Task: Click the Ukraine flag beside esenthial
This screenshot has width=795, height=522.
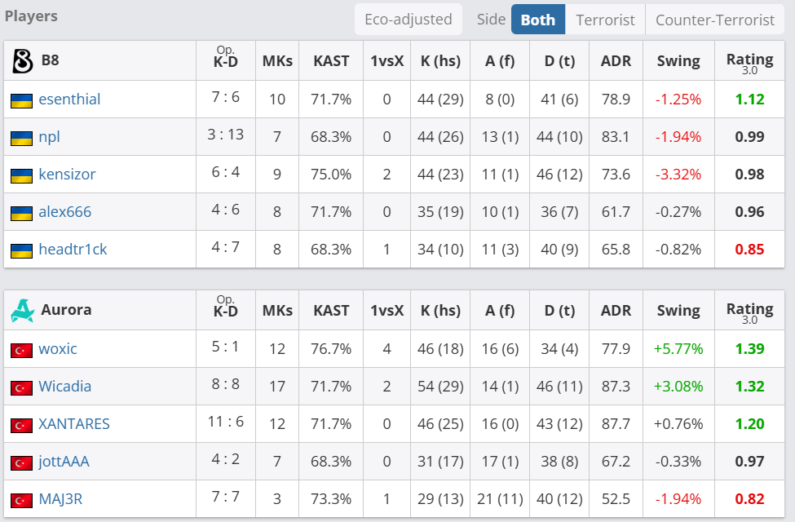Action: pos(21,100)
